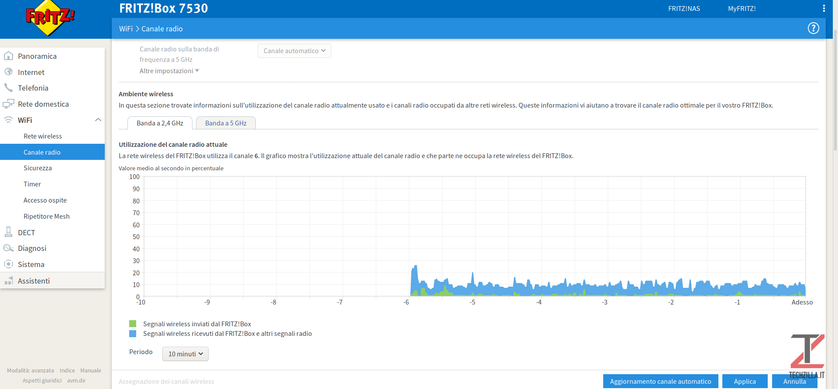Open MyFRITZ! link
Screen dimensions: 838x389
742,8
